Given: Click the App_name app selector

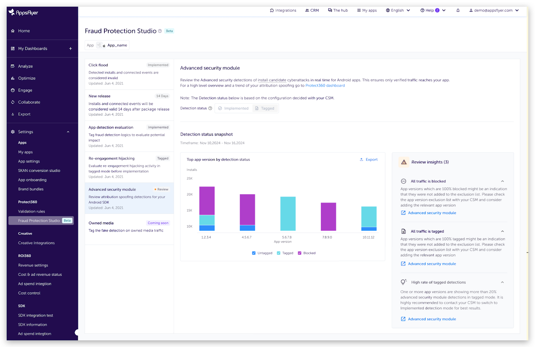Looking at the screenshot, I should click(107, 45).
